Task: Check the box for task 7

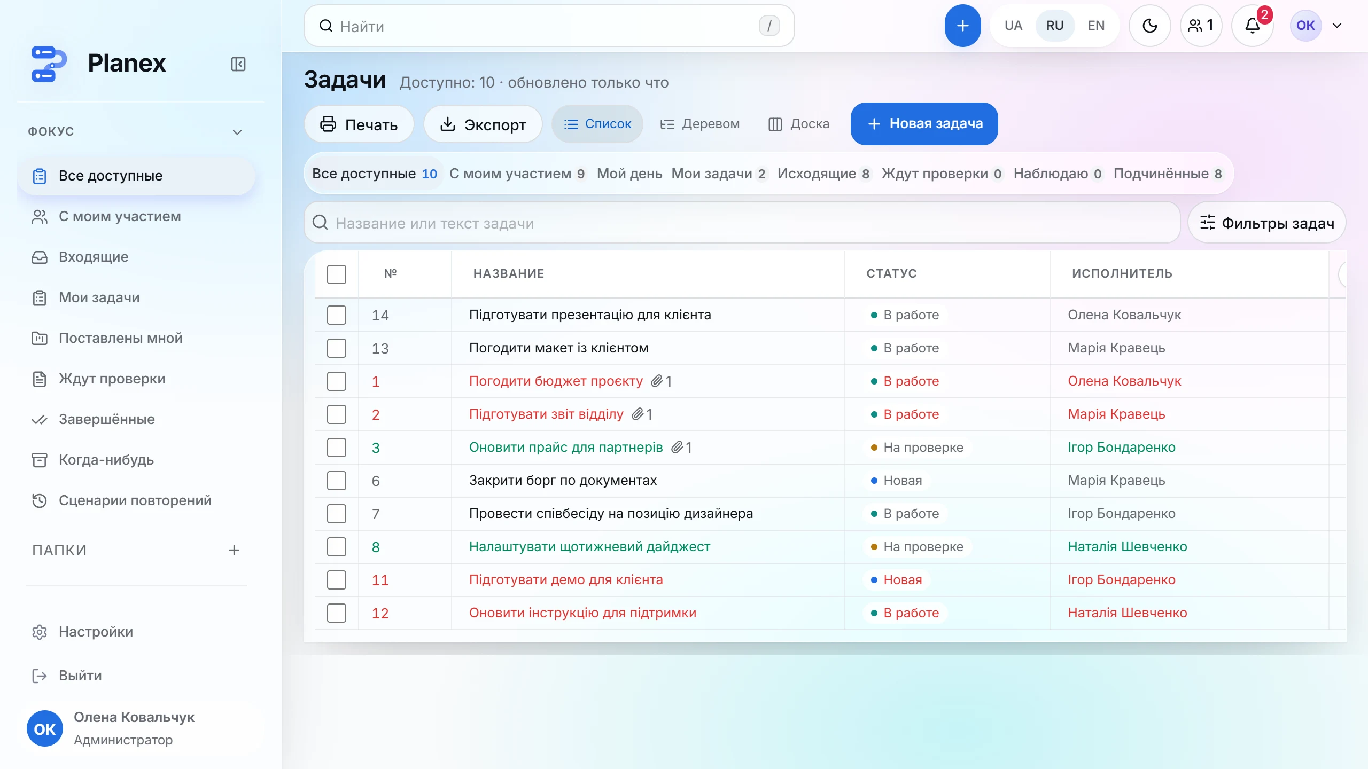Action: coord(337,514)
